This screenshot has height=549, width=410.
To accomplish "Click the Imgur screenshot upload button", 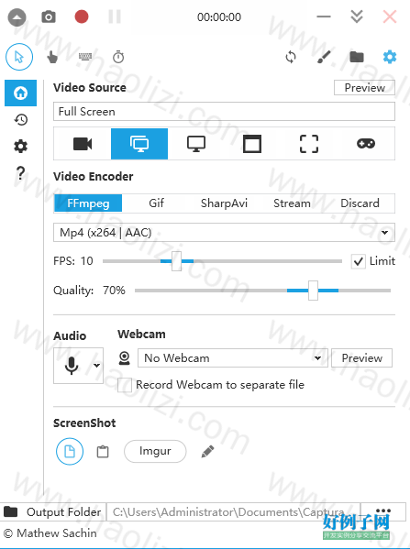I will click(x=155, y=451).
